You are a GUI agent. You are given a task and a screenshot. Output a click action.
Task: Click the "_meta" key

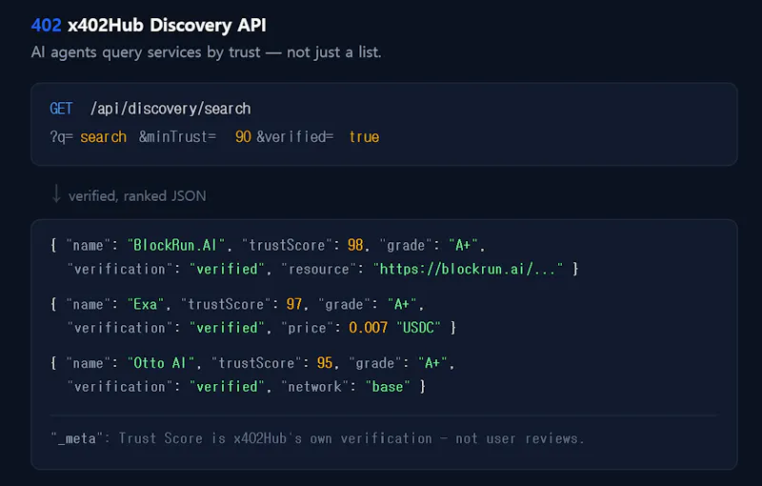click(x=77, y=438)
